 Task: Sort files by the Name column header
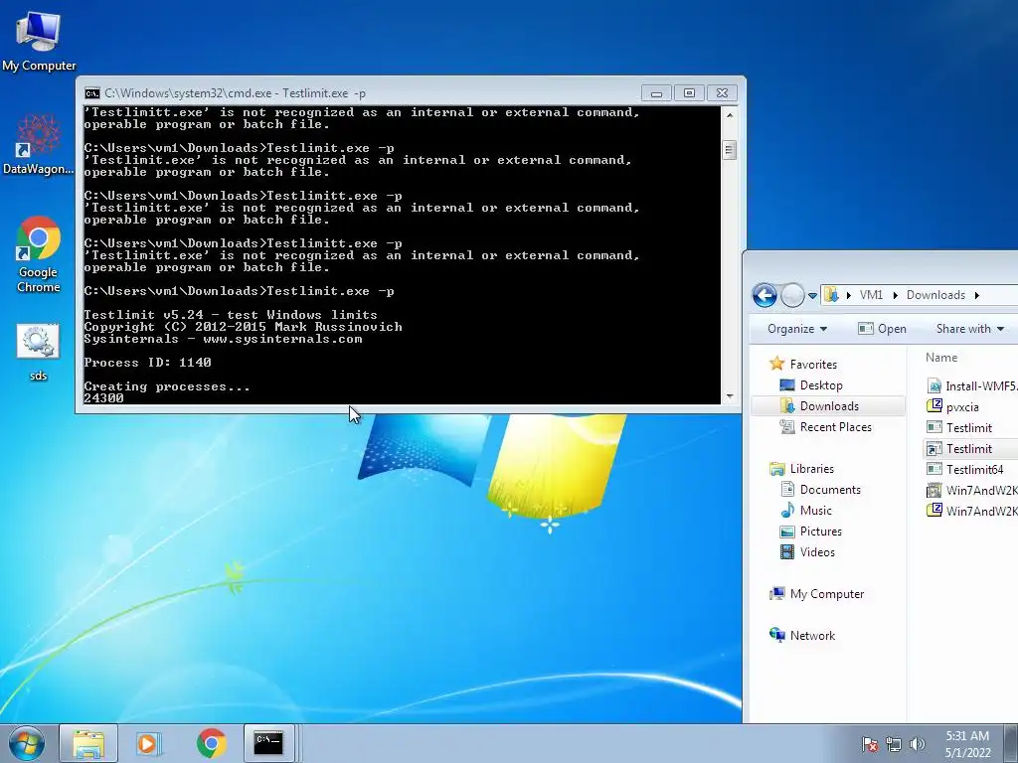coord(941,358)
